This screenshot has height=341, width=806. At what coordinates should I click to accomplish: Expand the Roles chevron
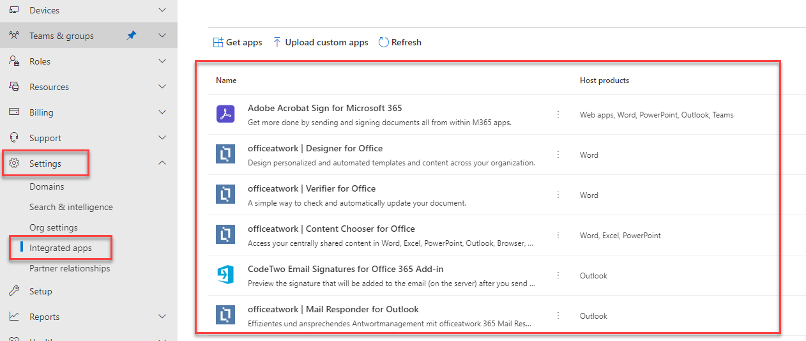click(x=162, y=61)
